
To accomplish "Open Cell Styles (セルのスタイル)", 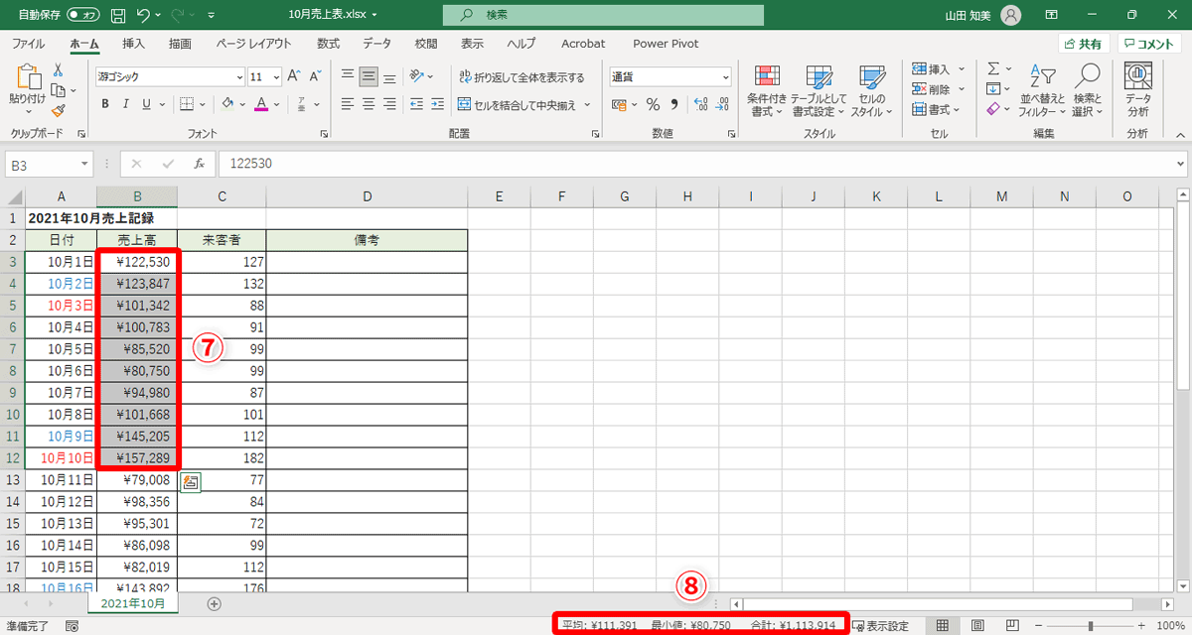I will [x=871, y=90].
